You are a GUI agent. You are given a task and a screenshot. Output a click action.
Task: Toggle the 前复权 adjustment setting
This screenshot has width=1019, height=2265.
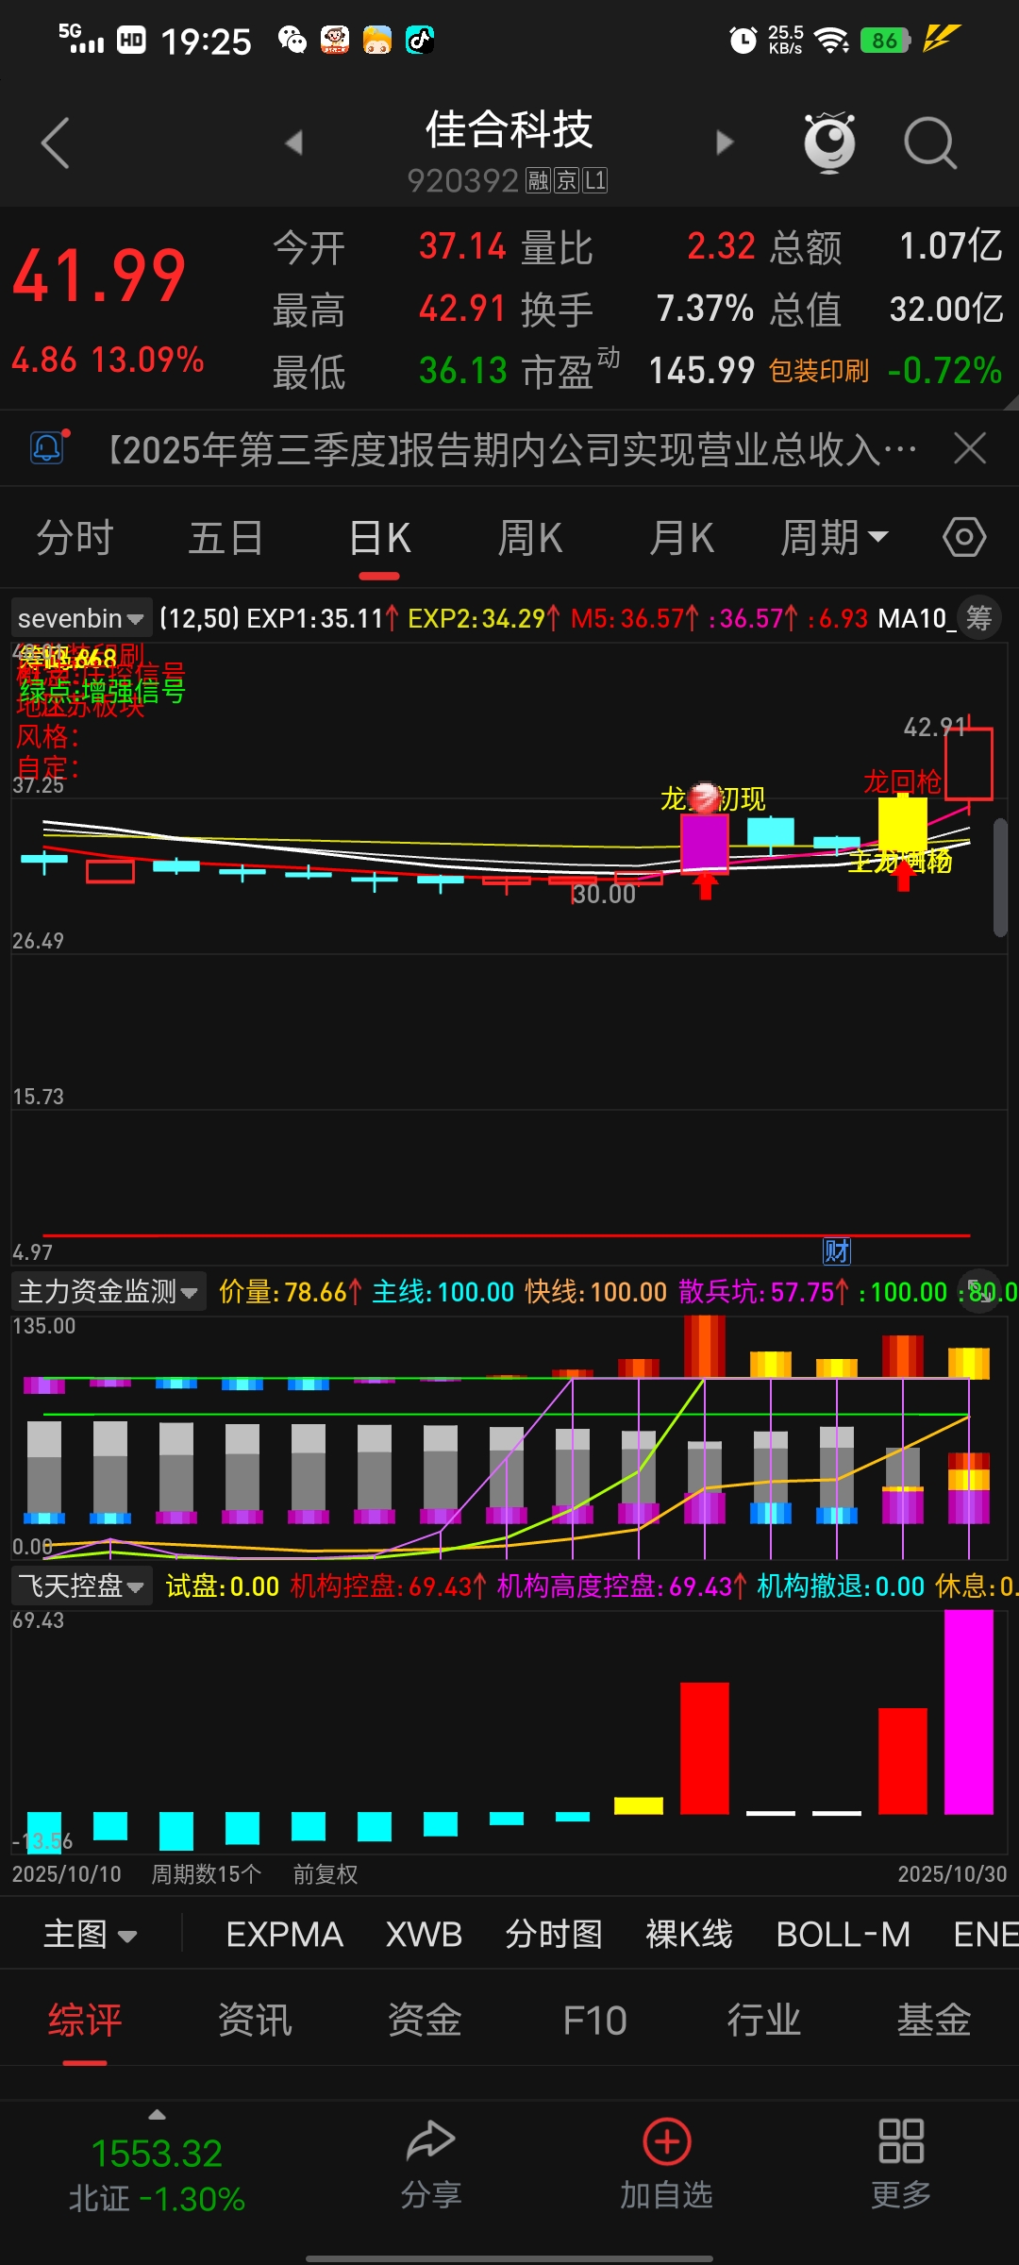click(326, 1874)
